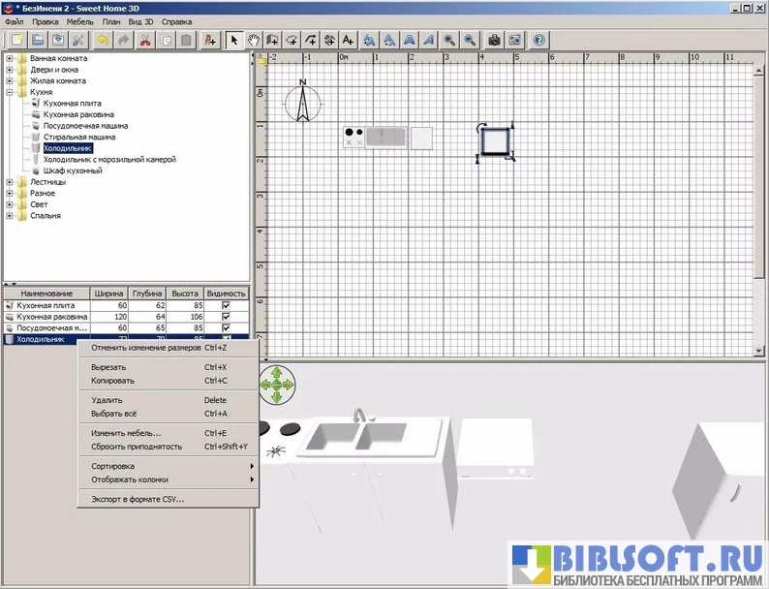769x589 pixels.
Task: Click the Take photo camera icon
Action: click(495, 41)
